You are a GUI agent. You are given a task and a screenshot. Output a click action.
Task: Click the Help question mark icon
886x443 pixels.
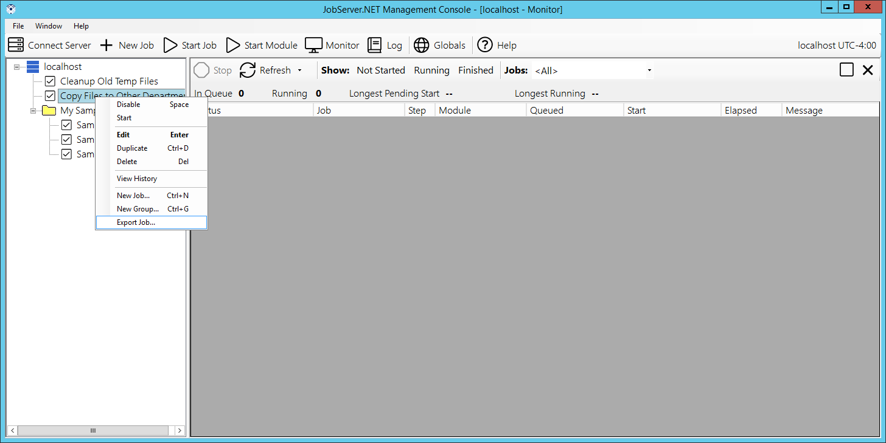(x=484, y=45)
